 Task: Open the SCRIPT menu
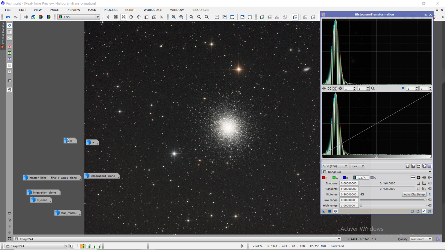[x=131, y=10]
